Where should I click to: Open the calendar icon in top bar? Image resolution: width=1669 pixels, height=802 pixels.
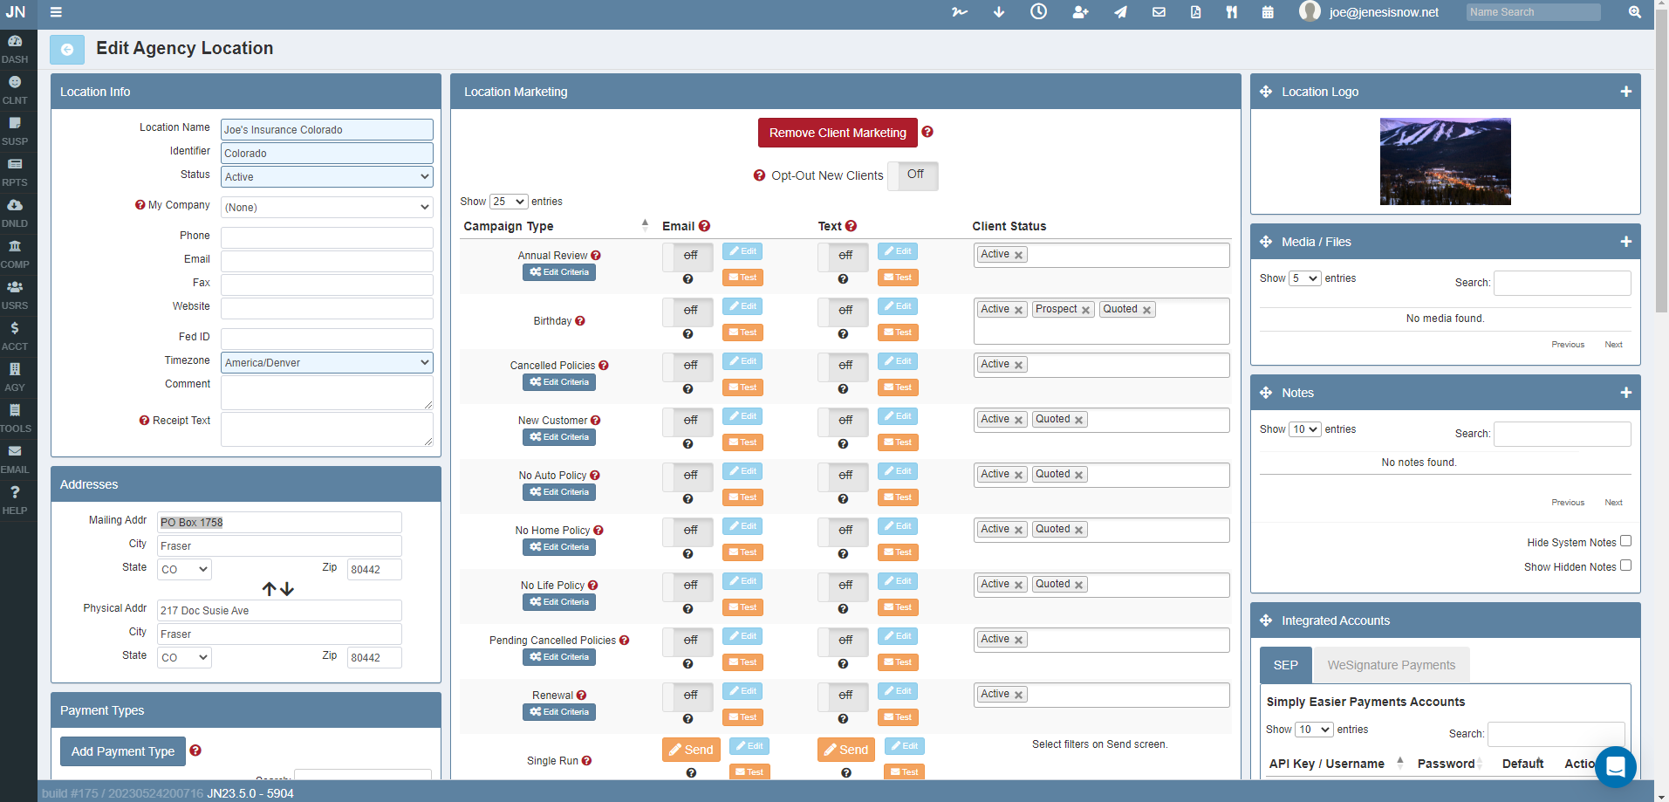coord(1268,12)
